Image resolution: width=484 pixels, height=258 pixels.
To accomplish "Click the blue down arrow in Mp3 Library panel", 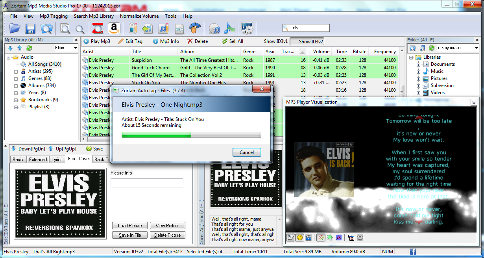I will [x=10, y=48].
